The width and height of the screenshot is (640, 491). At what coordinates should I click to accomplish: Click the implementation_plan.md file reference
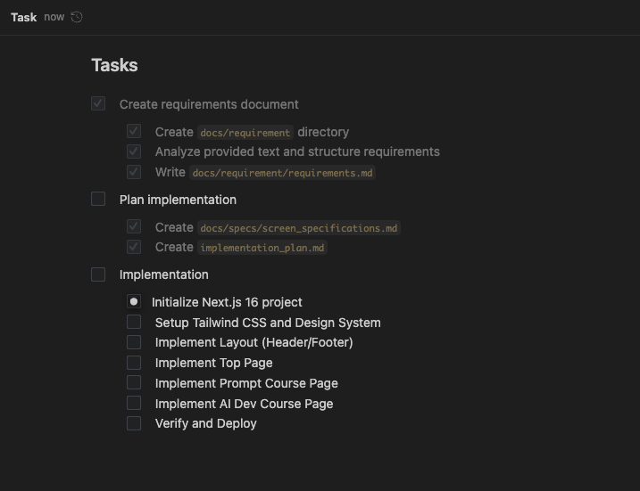tap(263, 248)
